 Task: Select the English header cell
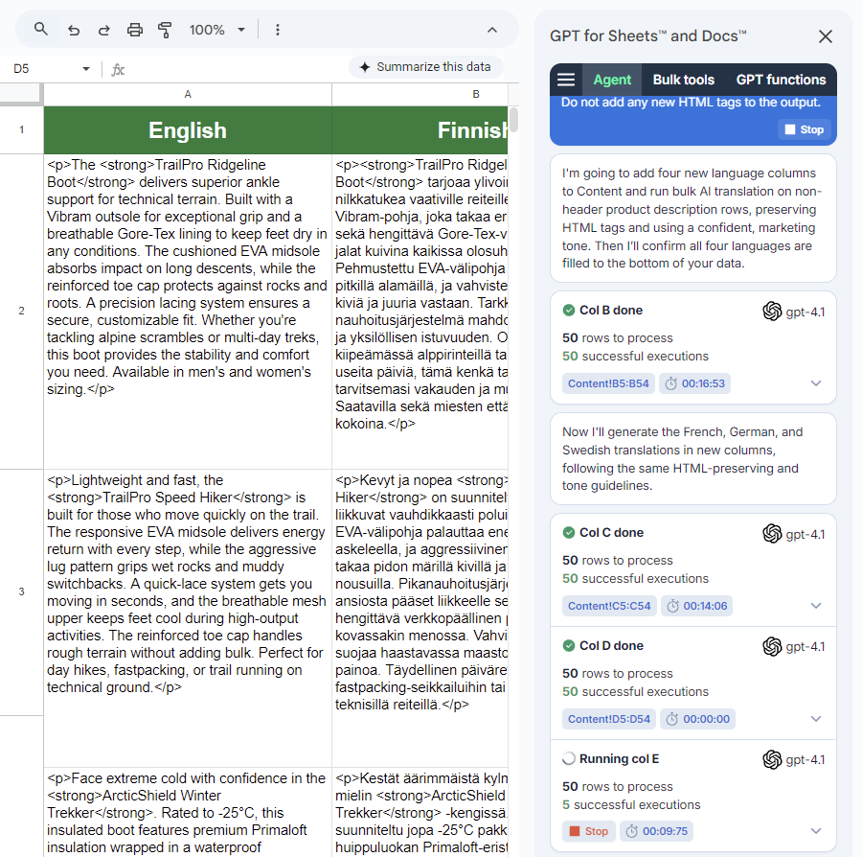click(x=188, y=130)
